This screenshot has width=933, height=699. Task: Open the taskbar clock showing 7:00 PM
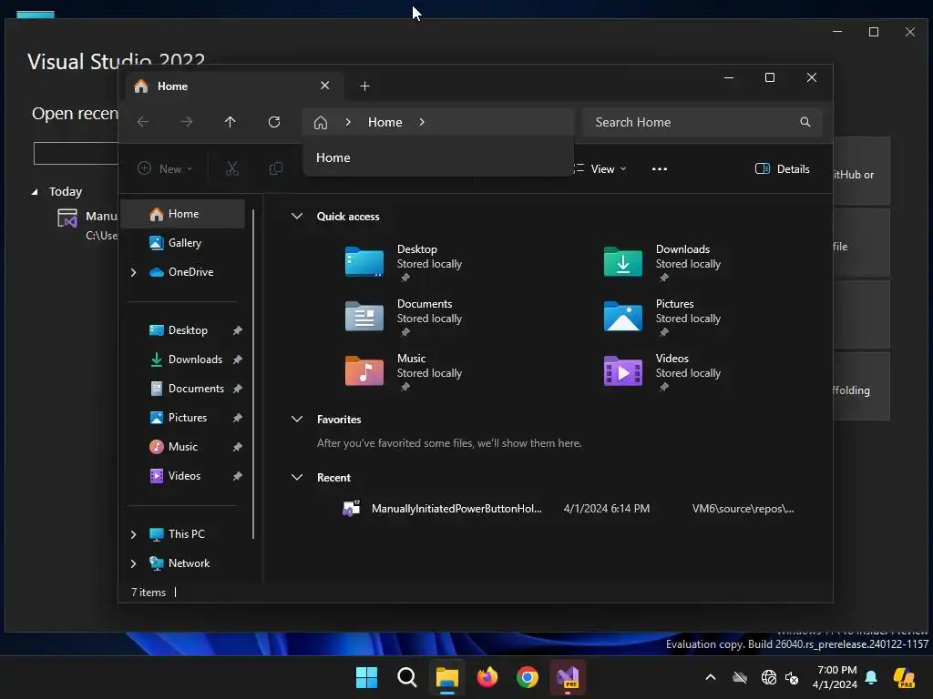[836, 677]
